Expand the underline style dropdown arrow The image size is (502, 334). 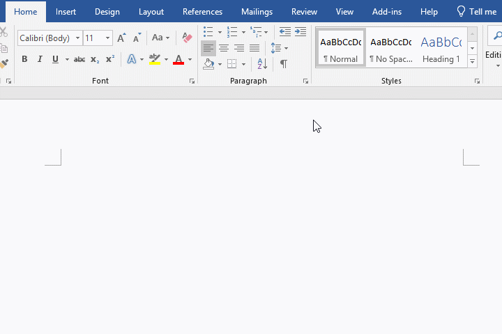[x=67, y=59]
